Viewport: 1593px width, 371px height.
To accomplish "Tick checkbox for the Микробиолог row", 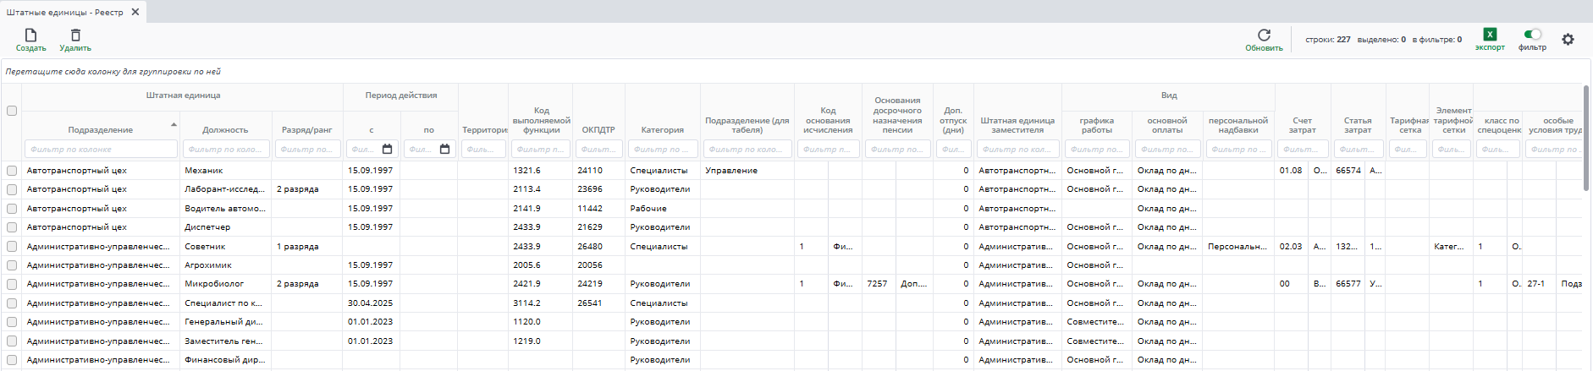I will click(12, 284).
